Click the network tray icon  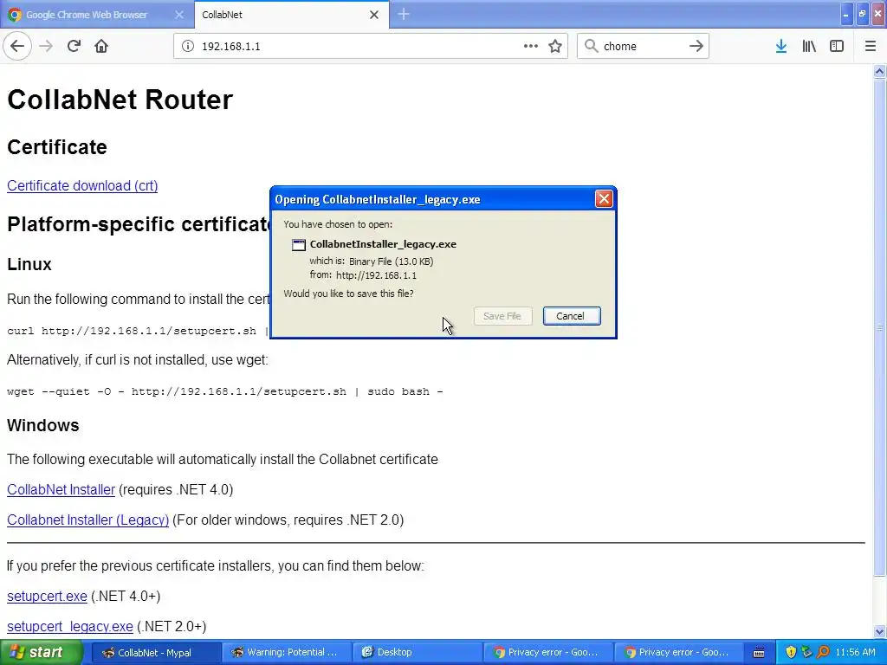(x=806, y=652)
